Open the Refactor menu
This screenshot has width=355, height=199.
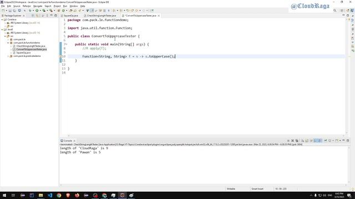pyautogui.click(x=27, y=6)
